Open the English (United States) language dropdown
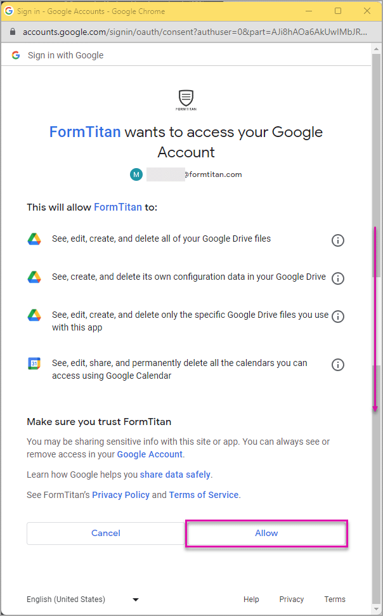This screenshot has width=383, height=616. (83, 600)
